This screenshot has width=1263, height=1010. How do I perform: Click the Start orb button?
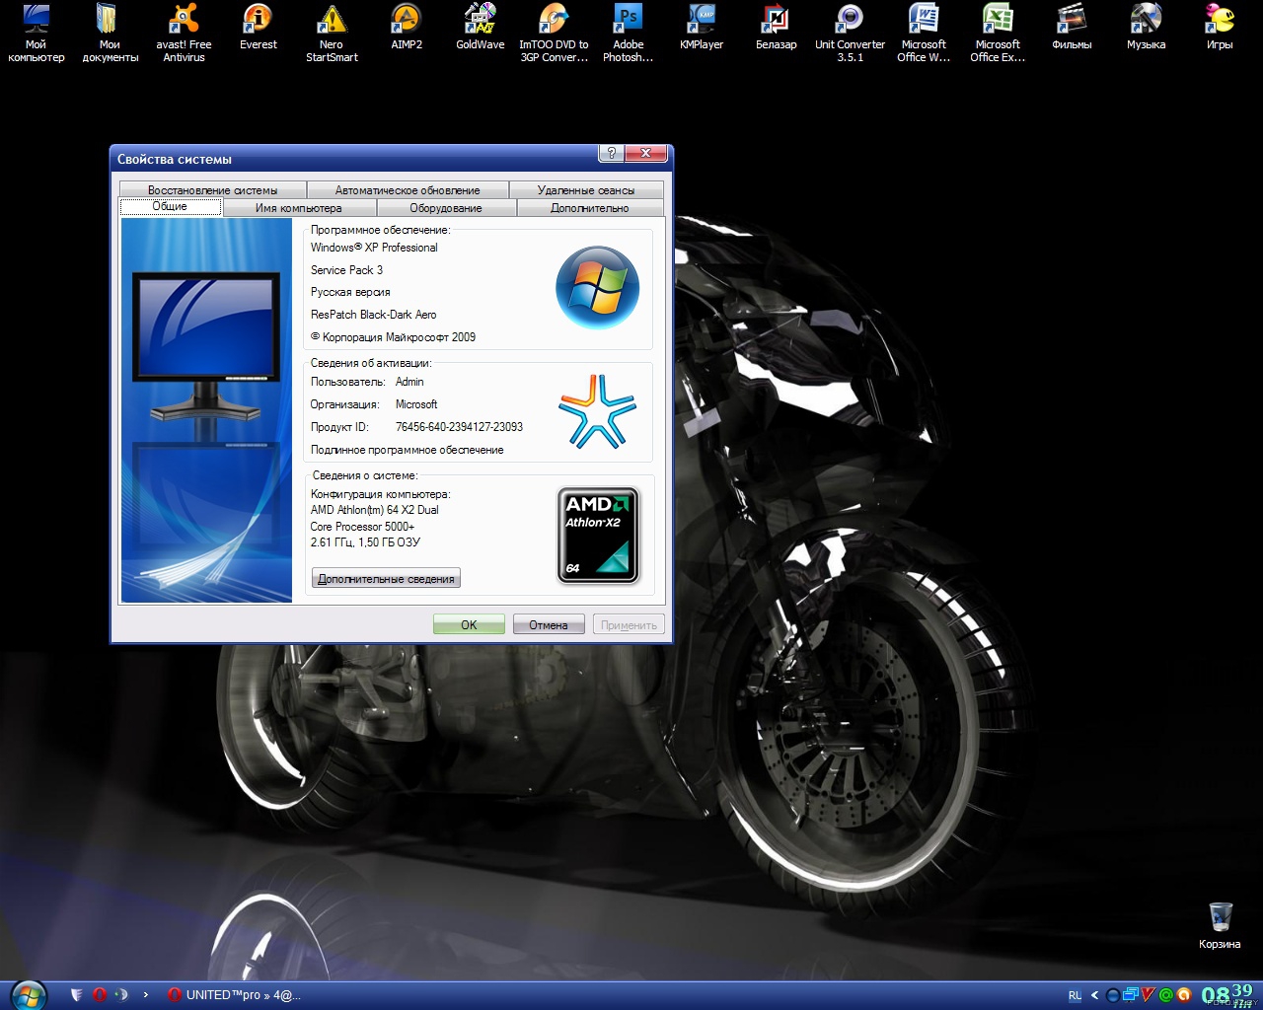(29, 995)
